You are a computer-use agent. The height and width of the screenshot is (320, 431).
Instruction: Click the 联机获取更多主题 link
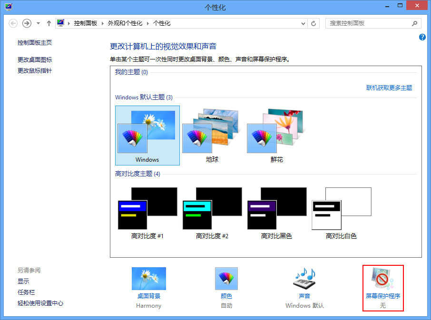click(389, 88)
